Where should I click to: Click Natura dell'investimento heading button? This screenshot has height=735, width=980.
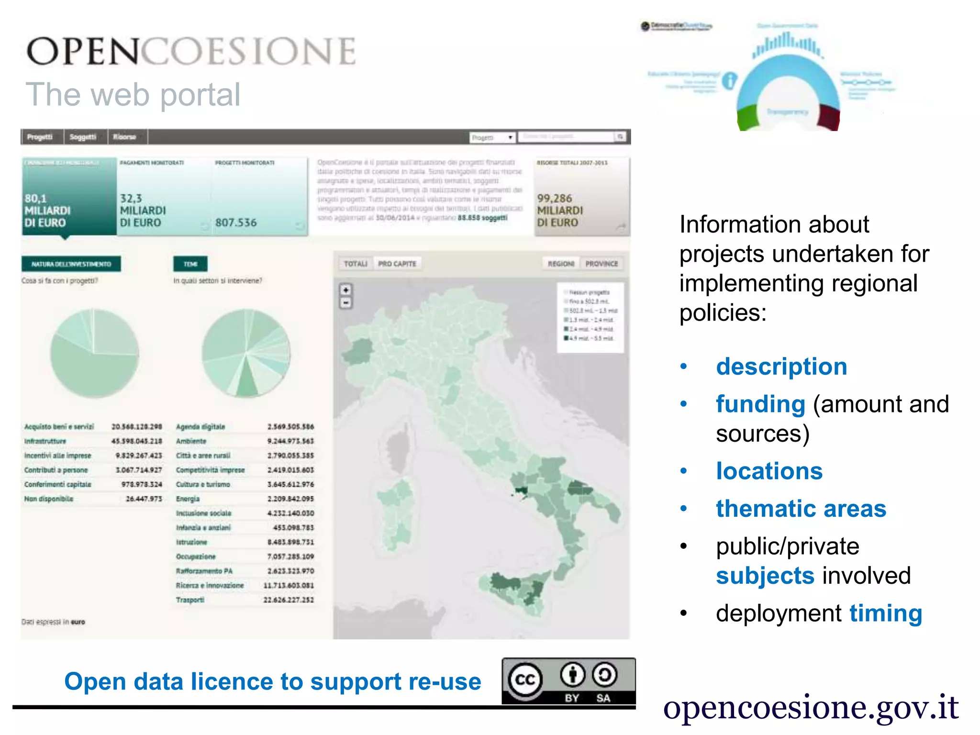[x=71, y=264]
